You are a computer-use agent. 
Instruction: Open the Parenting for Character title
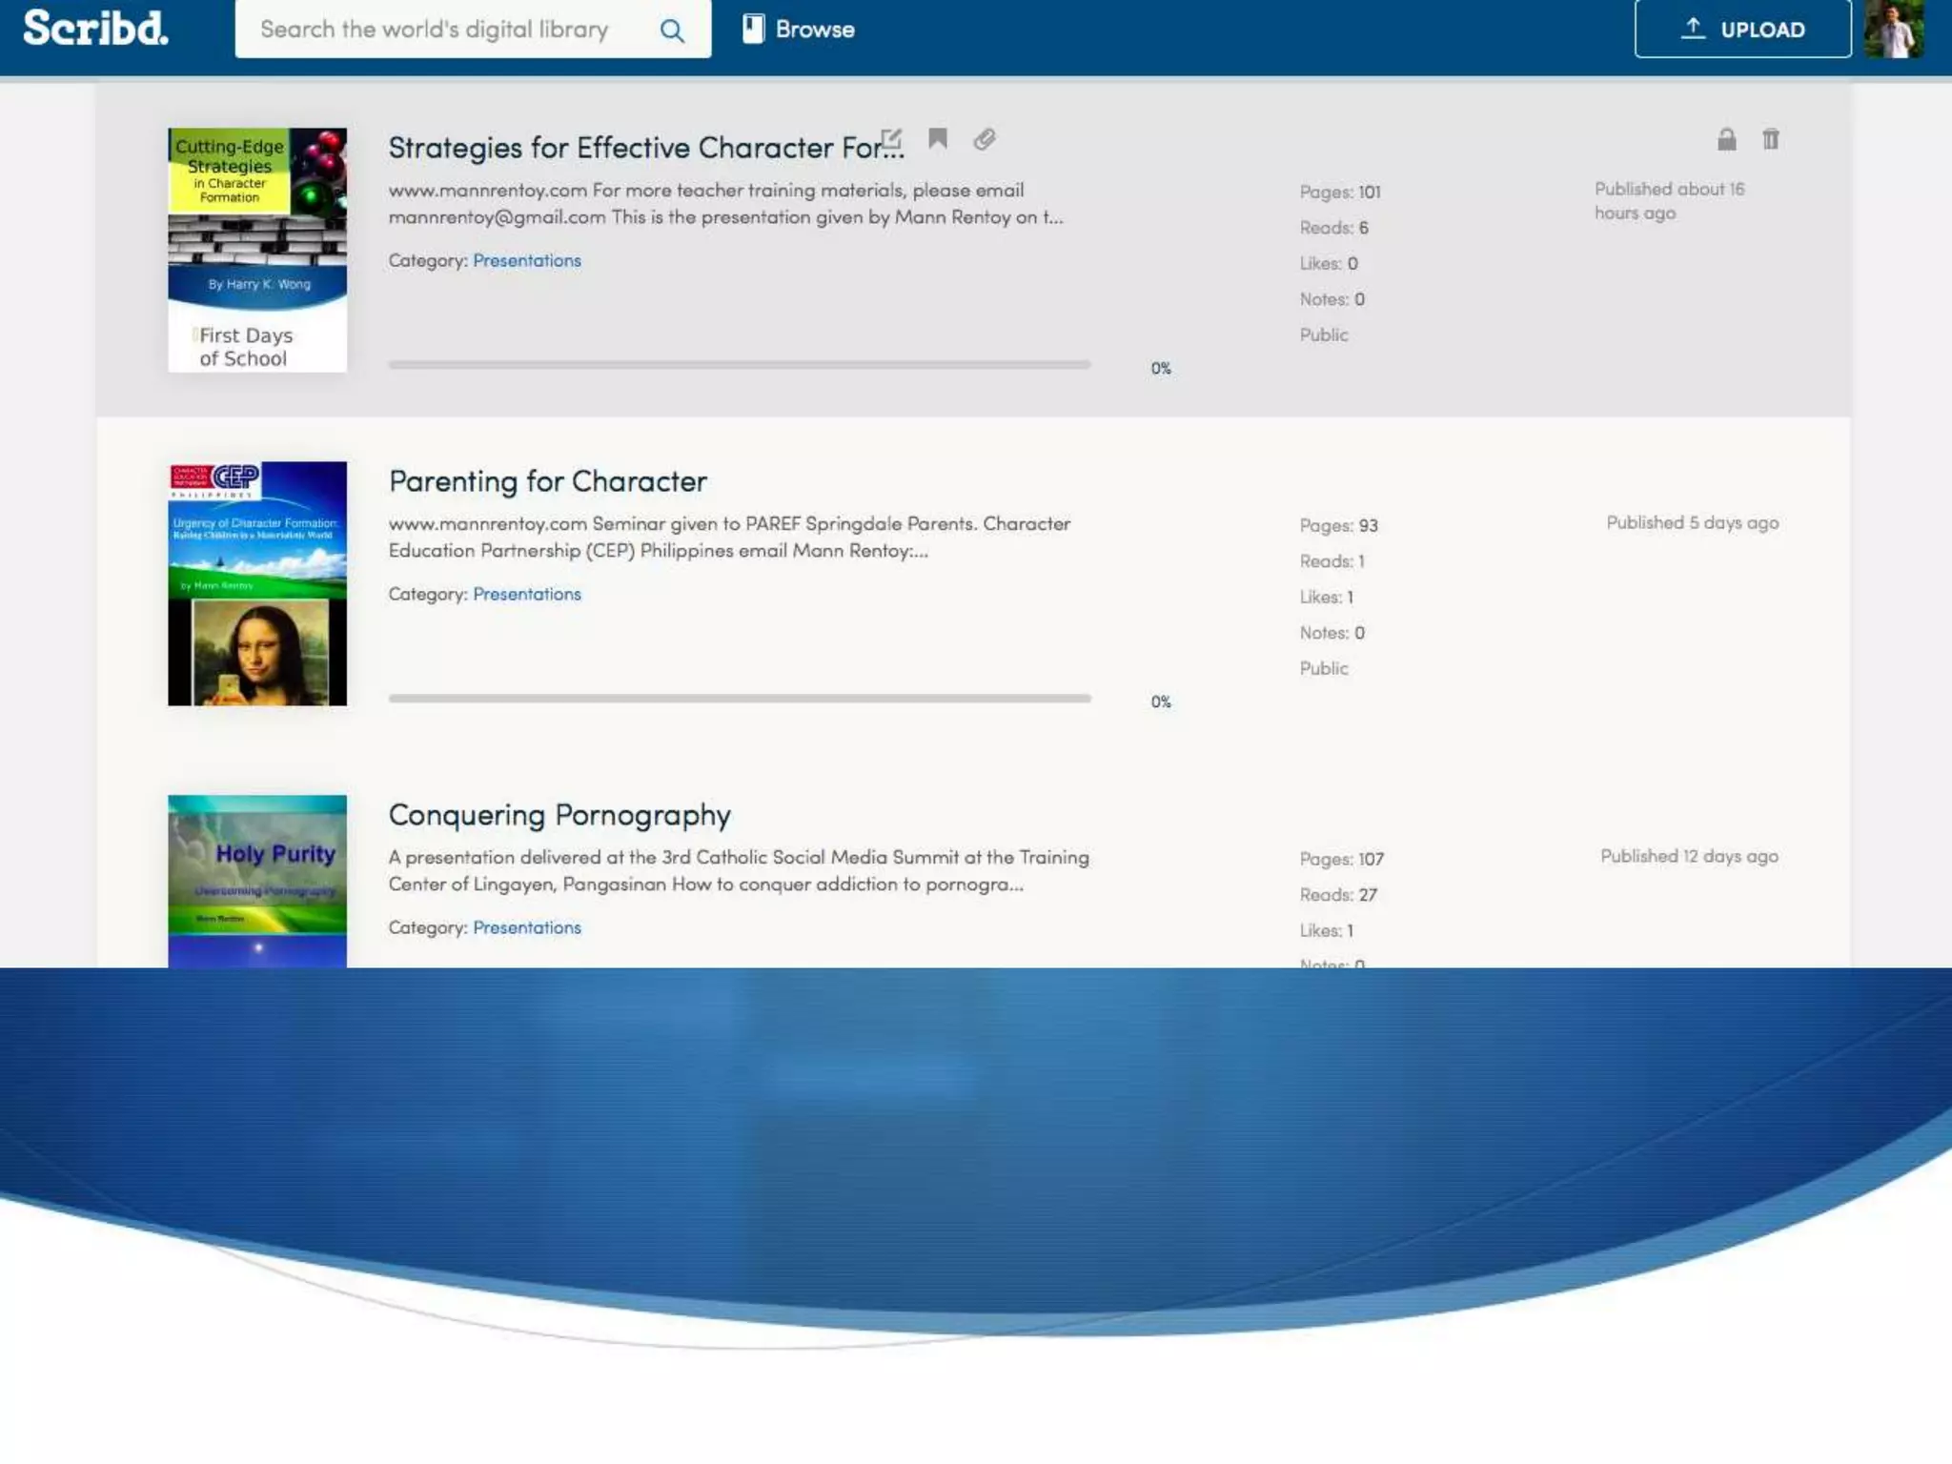(x=547, y=481)
